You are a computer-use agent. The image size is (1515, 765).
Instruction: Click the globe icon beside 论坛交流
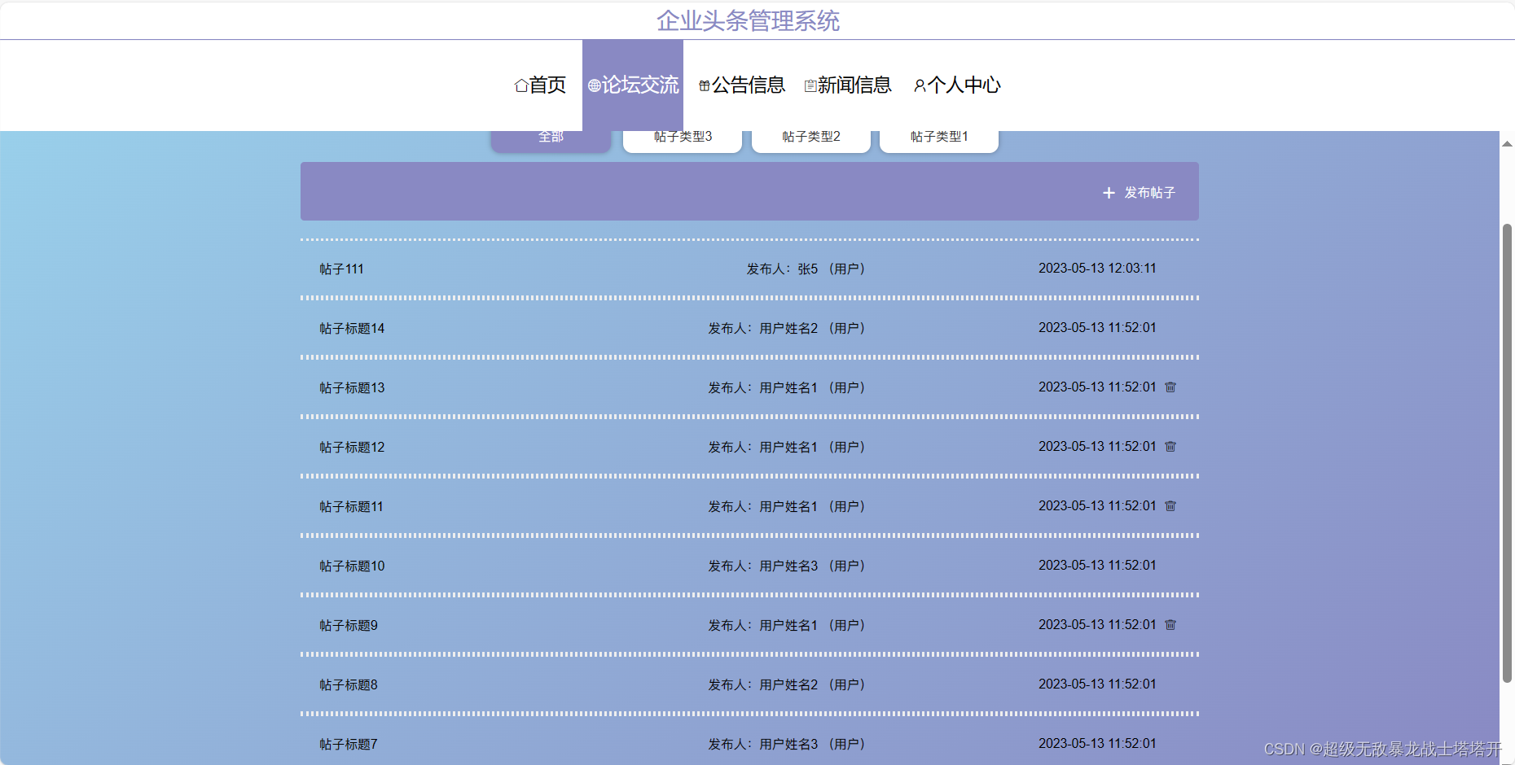coord(594,85)
